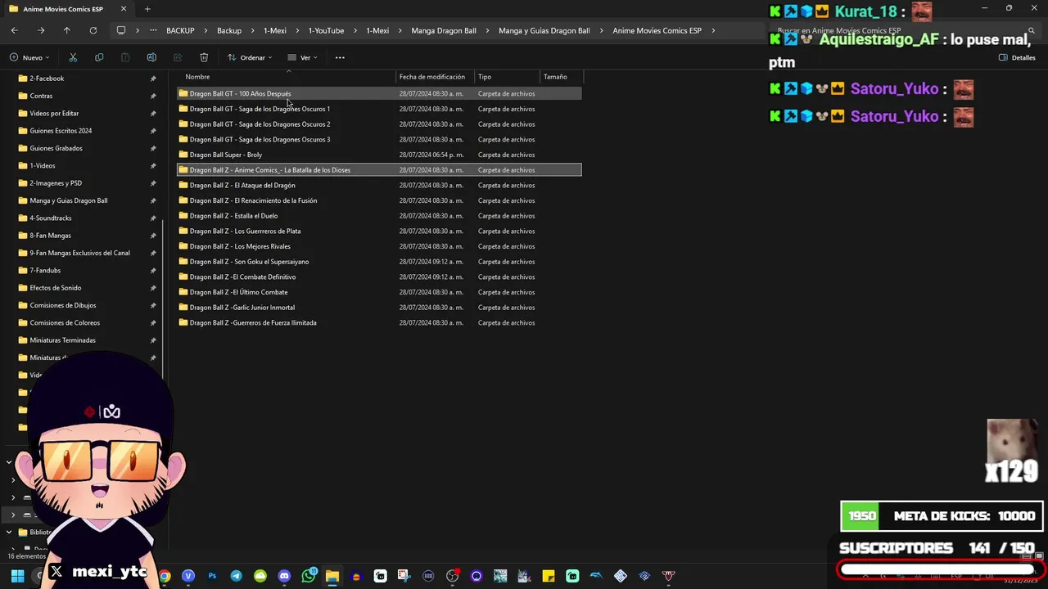Click folder icon of Dragon Ball Super - Broly
The image size is (1048, 589).
[x=183, y=155]
